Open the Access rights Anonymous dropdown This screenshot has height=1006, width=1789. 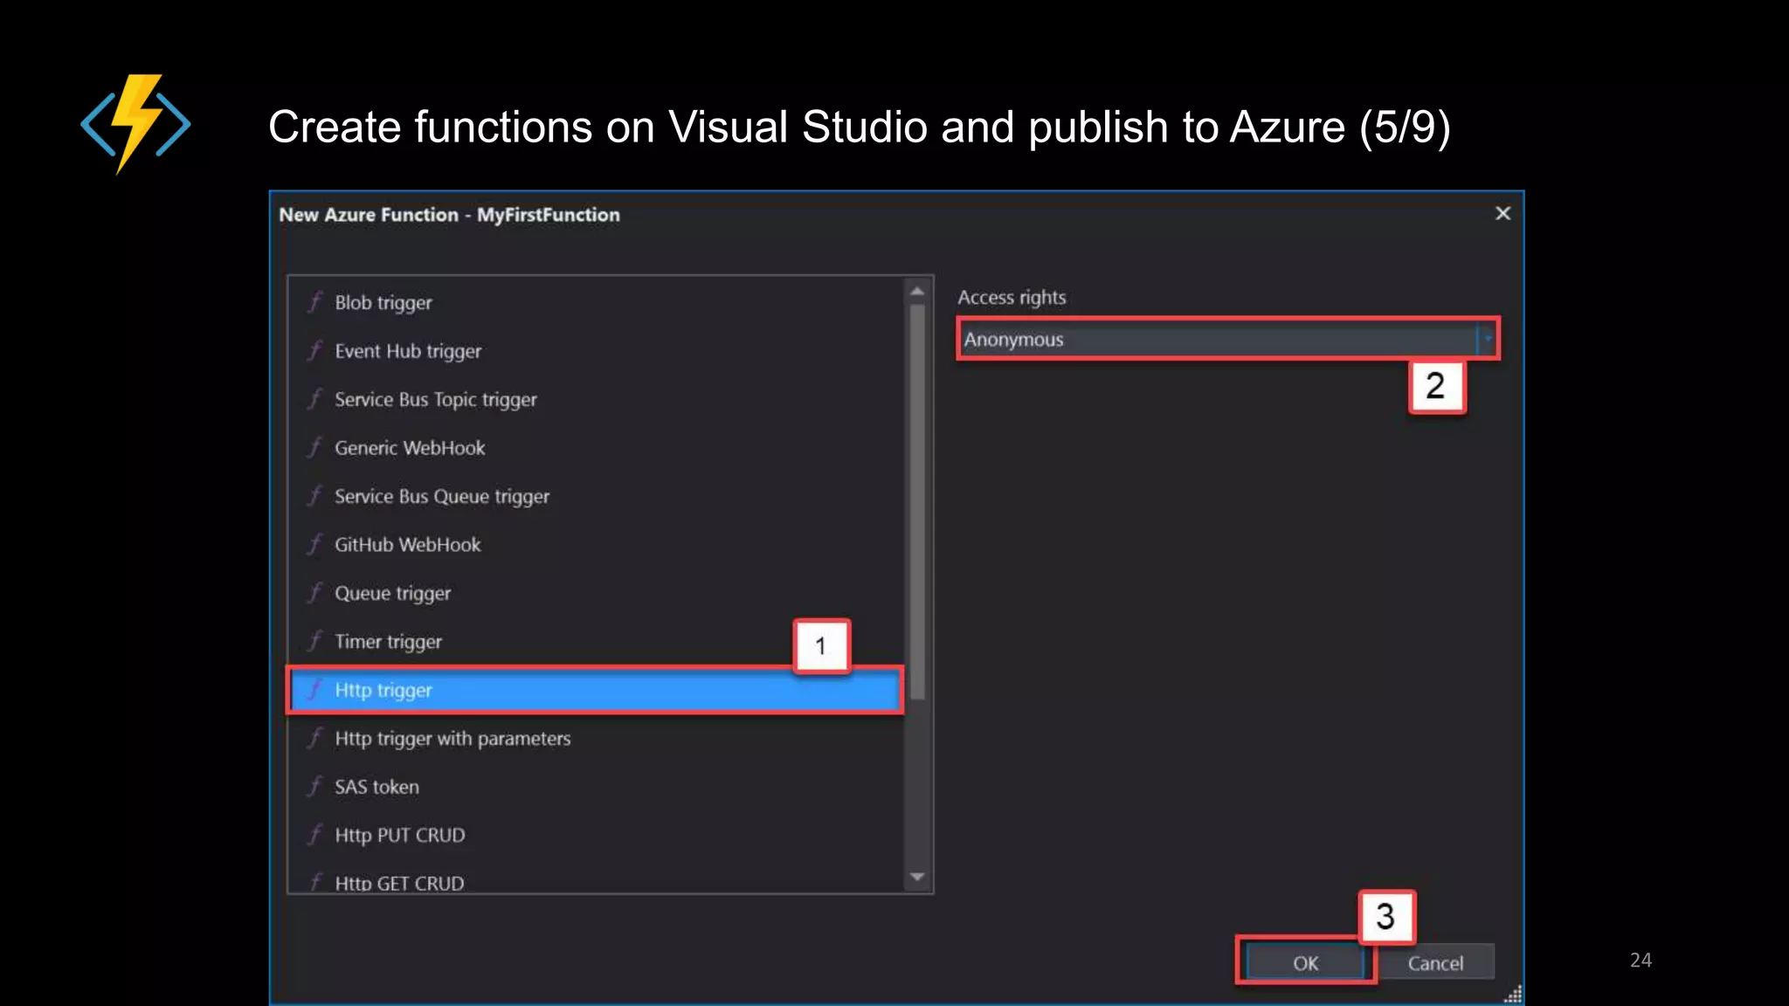coord(1228,339)
